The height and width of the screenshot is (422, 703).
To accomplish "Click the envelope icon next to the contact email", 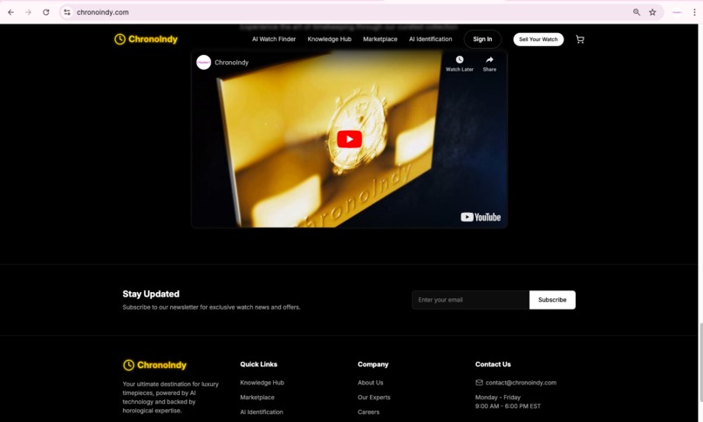I will (x=479, y=383).
